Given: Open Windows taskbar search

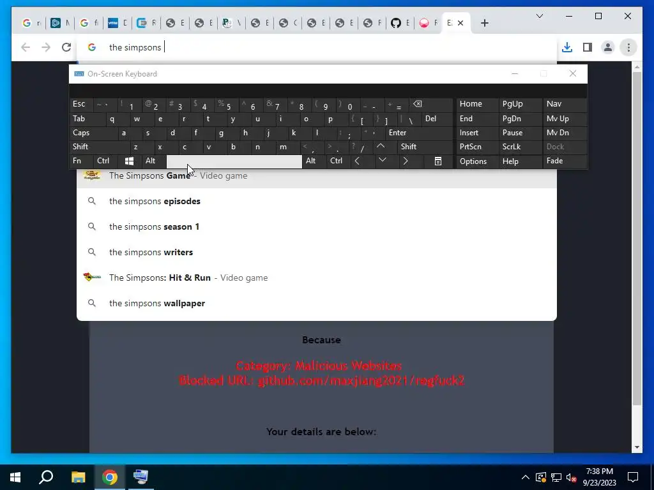Looking at the screenshot, I should (x=46, y=477).
